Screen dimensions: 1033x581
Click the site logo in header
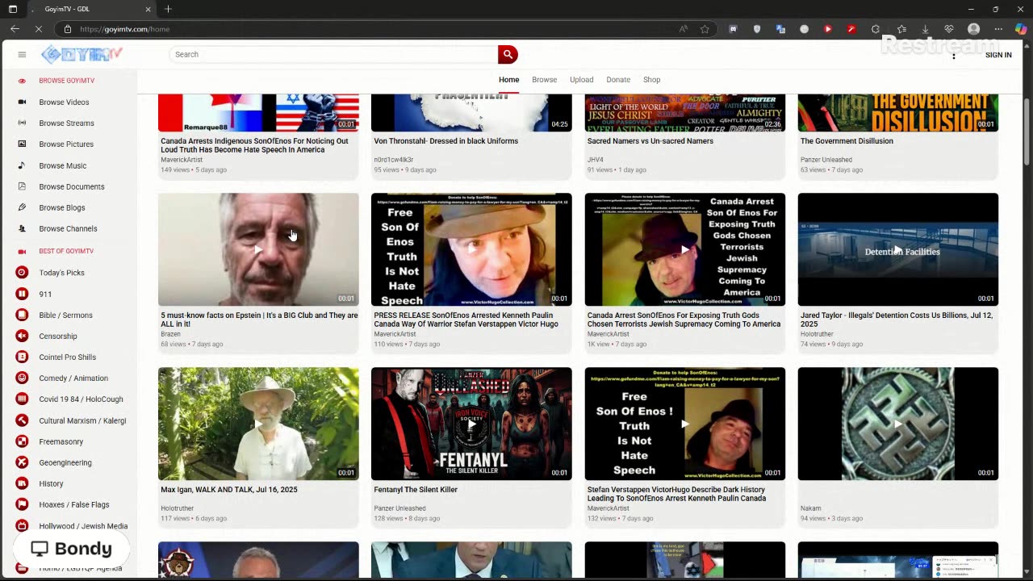pos(82,54)
